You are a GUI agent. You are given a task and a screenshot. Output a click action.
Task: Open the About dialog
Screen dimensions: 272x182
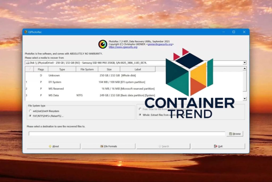click(54, 146)
